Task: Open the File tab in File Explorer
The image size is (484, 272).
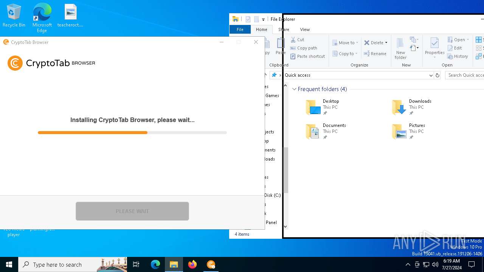Action: (x=240, y=29)
